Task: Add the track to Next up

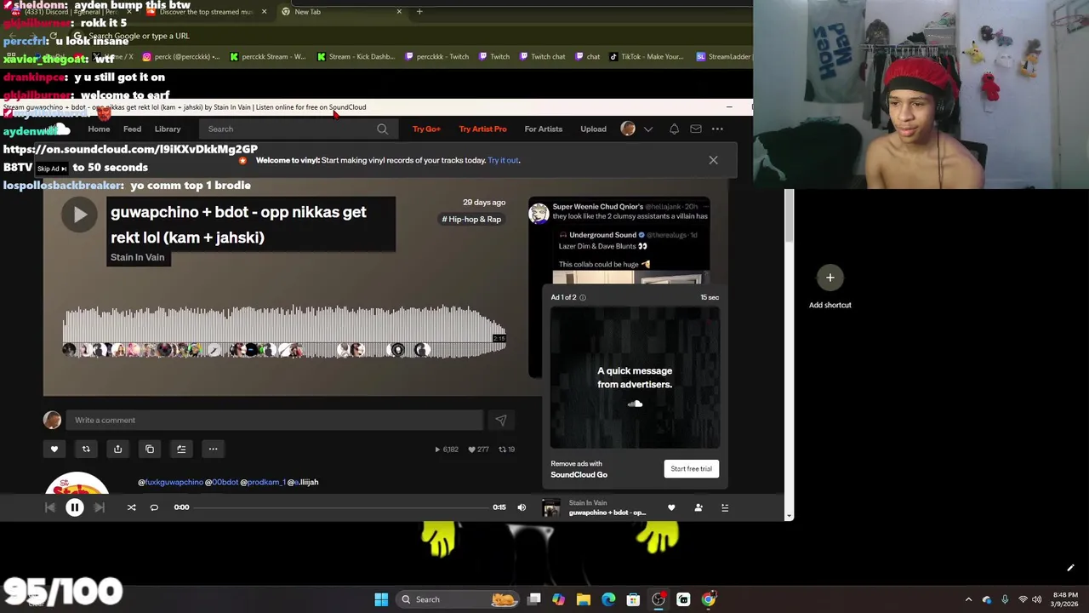Action: click(181, 449)
